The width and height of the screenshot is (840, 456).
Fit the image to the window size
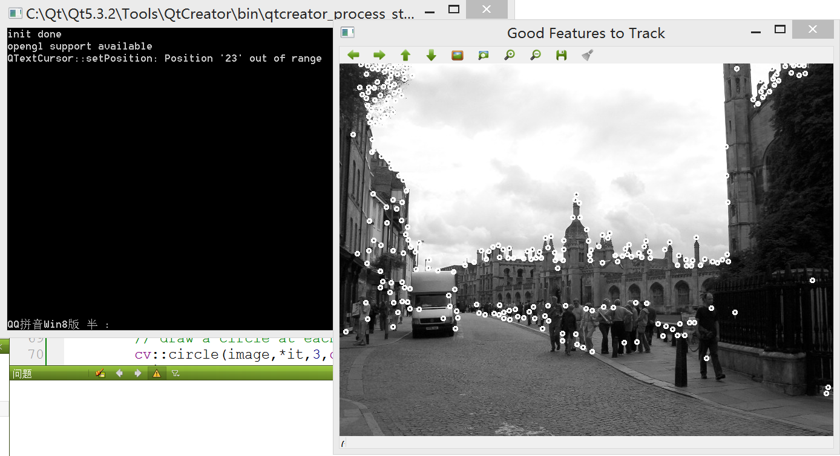pyautogui.click(x=484, y=55)
